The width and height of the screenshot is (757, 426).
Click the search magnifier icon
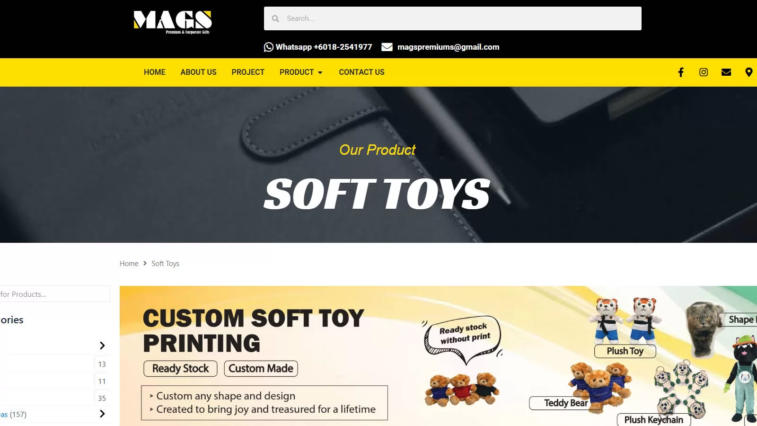click(275, 18)
